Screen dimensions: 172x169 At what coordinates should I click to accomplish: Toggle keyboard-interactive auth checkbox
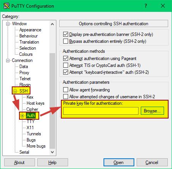tap(65, 72)
